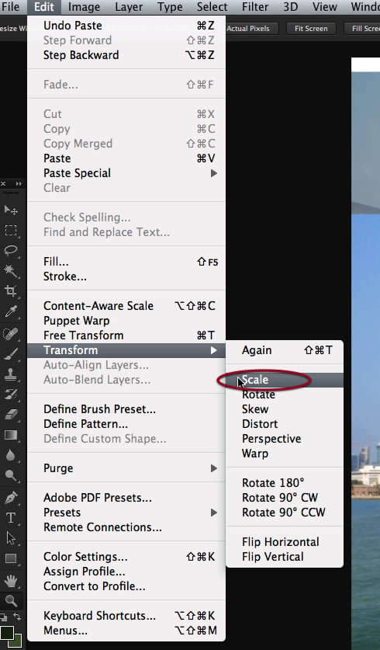Viewport: 380px width, 650px height.
Task: Open the foreground color swatch
Action: tap(7, 633)
